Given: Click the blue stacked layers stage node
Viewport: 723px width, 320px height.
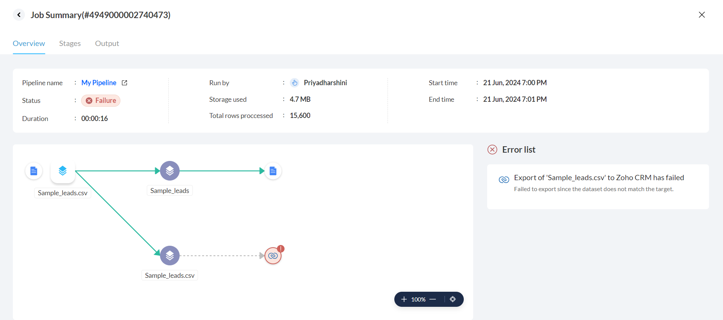Looking at the screenshot, I should pyautogui.click(x=63, y=171).
